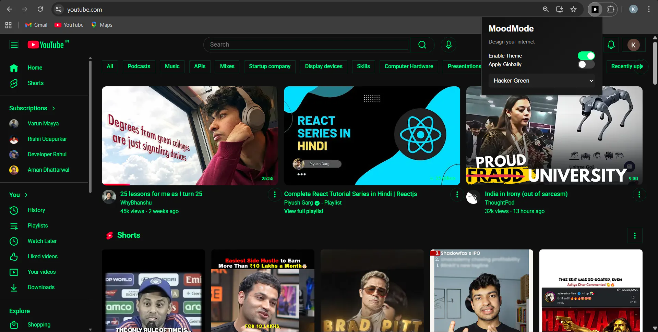Select the Mixes chip

[x=227, y=66]
